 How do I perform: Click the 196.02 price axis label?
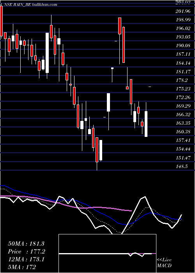182,29
